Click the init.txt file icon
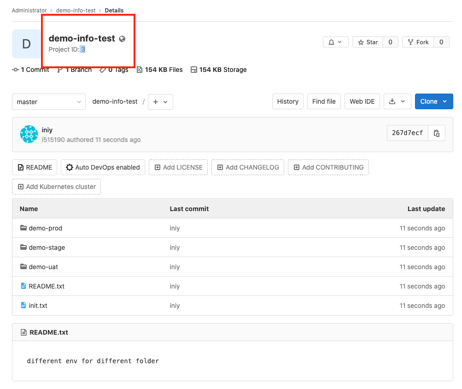 (23, 306)
